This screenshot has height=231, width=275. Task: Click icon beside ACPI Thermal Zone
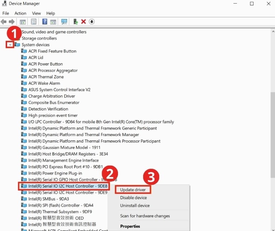click(x=24, y=77)
